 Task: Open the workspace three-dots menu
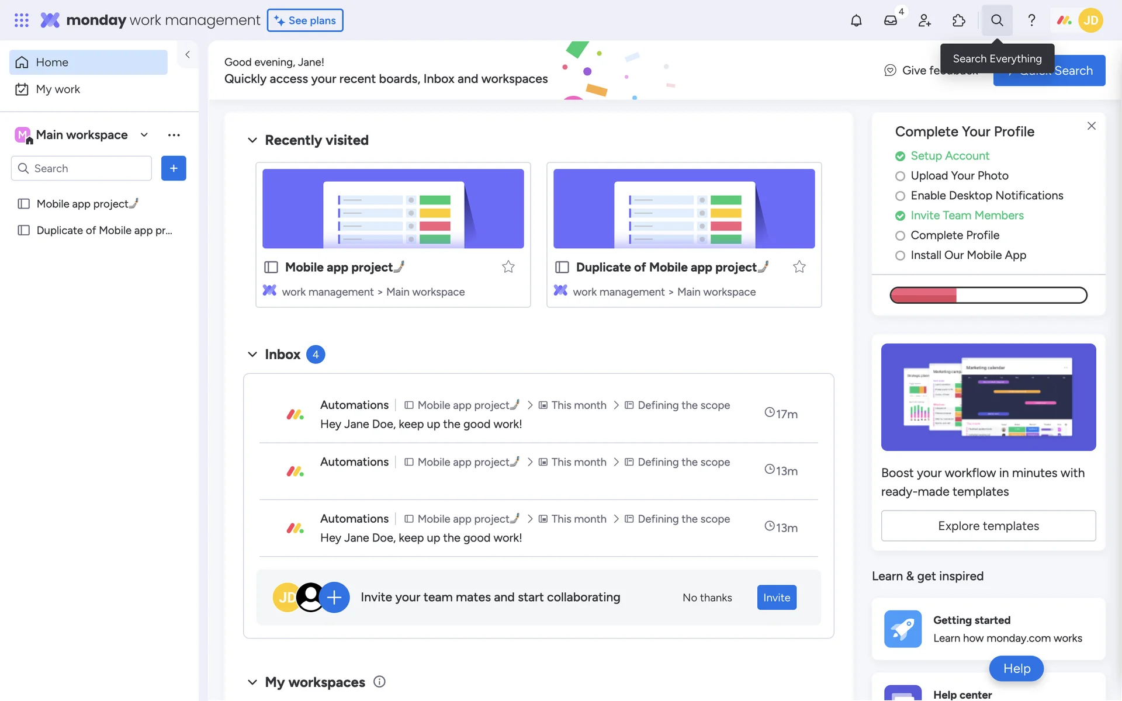(x=174, y=135)
